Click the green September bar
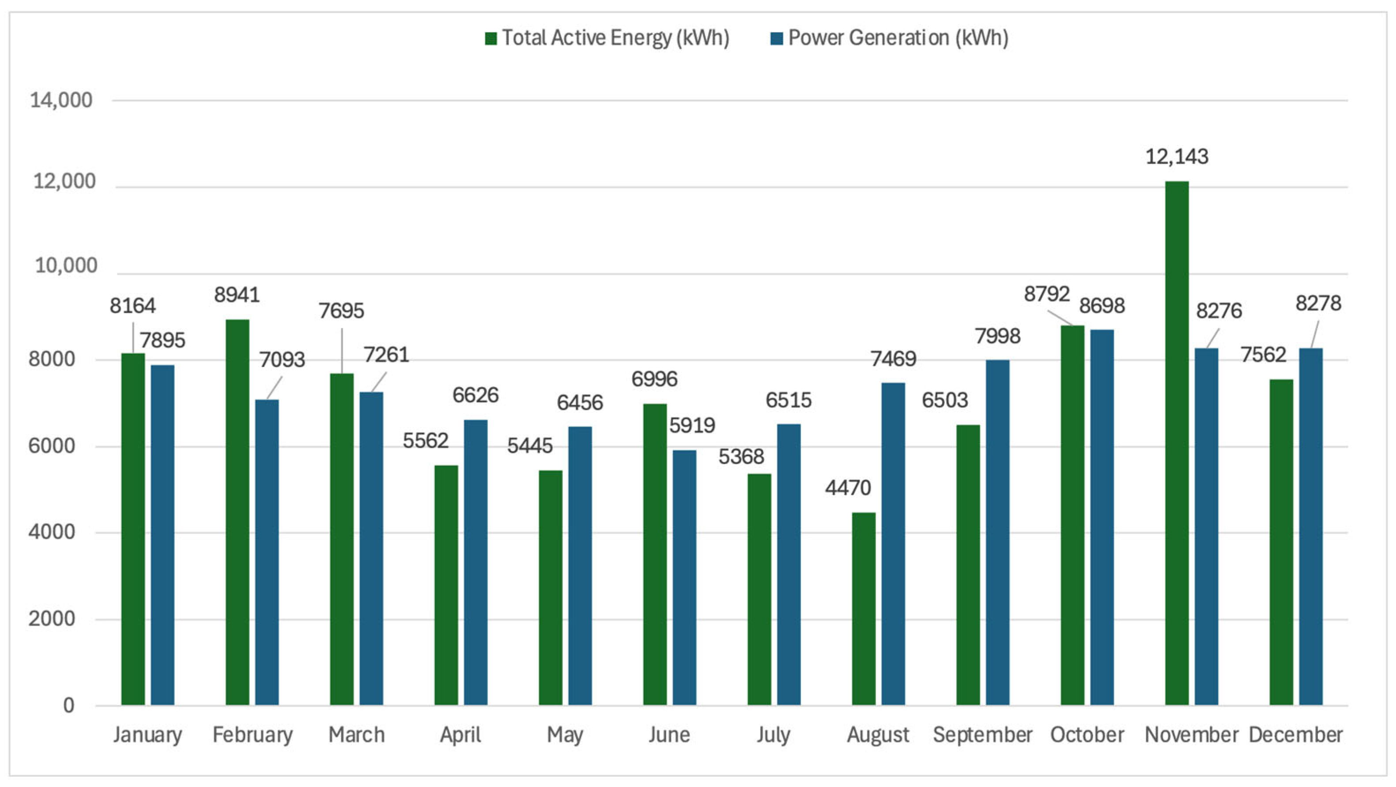1396x787 pixels. coord(969,565)
